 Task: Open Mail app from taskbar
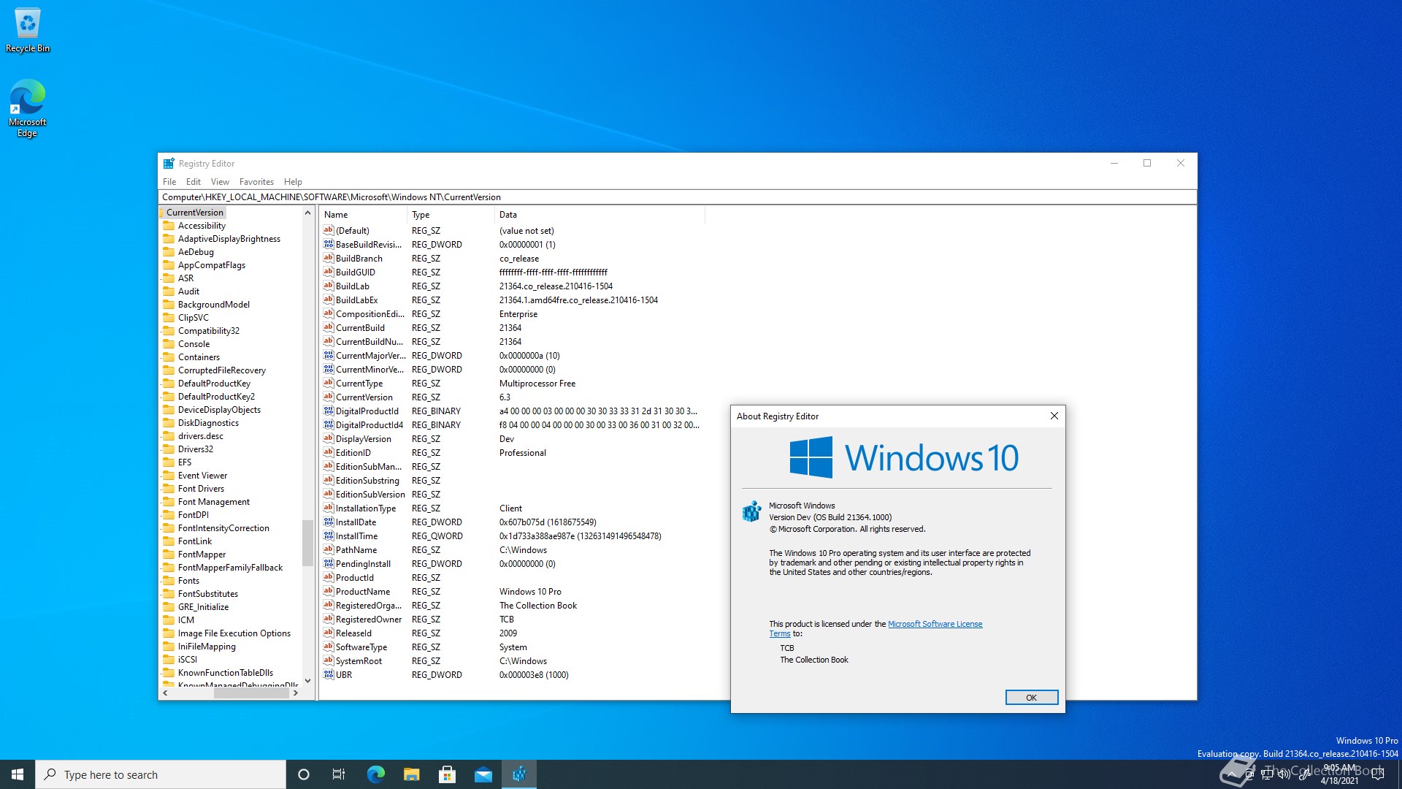click(483, 774)
